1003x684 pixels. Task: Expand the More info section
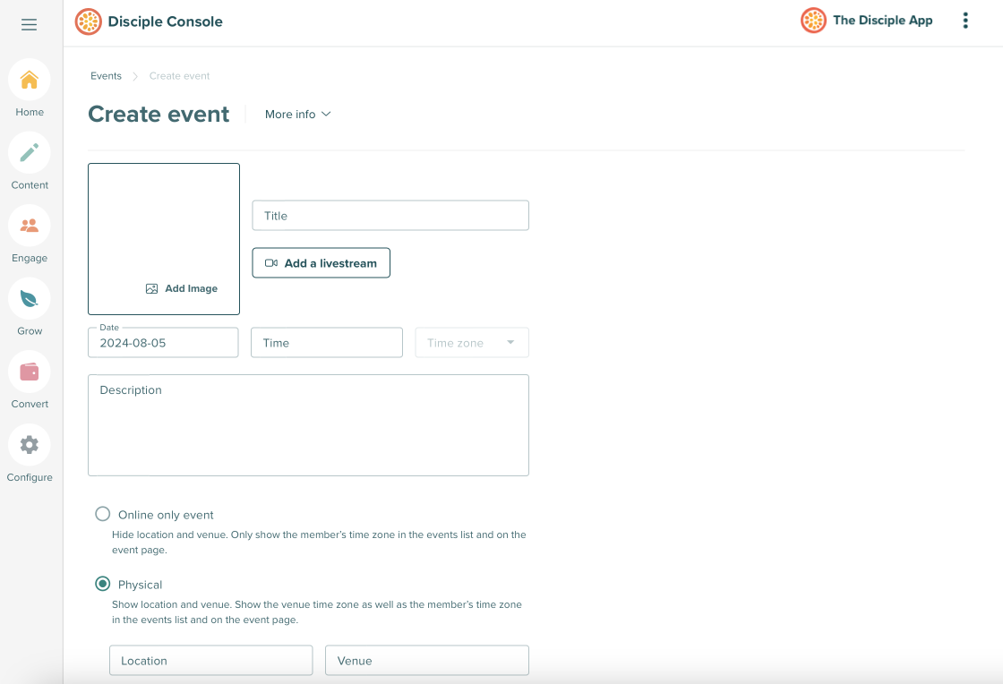pyautogui.click(x=297, y=115)
